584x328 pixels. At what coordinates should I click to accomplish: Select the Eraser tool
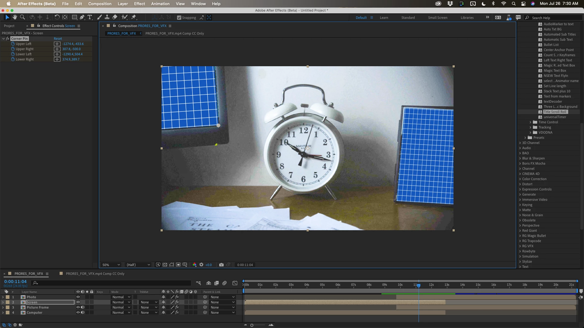[x=115, y=17]
